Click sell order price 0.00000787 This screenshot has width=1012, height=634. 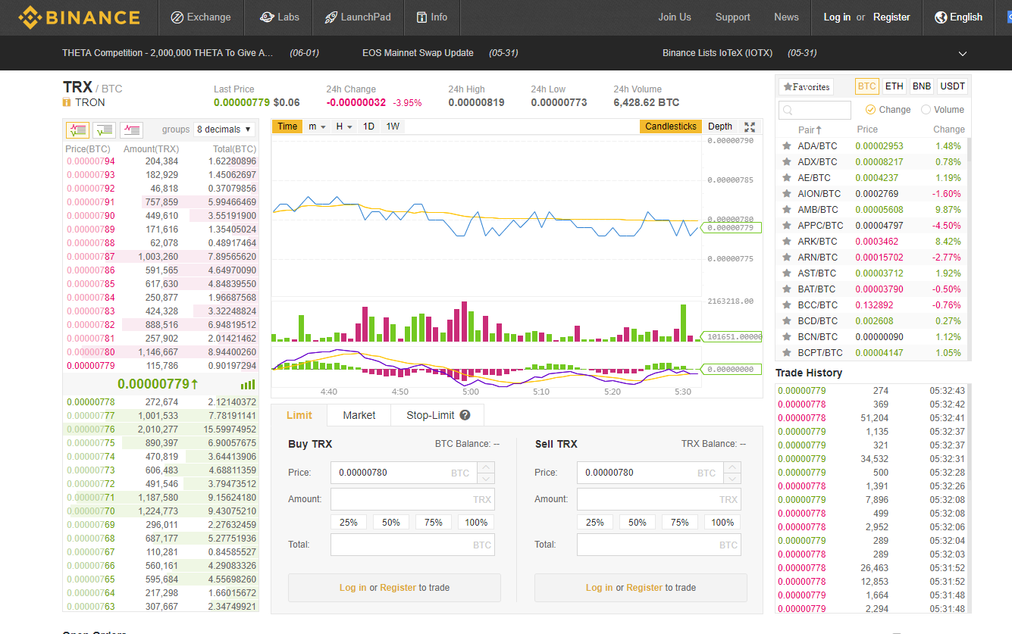[91, 257]
